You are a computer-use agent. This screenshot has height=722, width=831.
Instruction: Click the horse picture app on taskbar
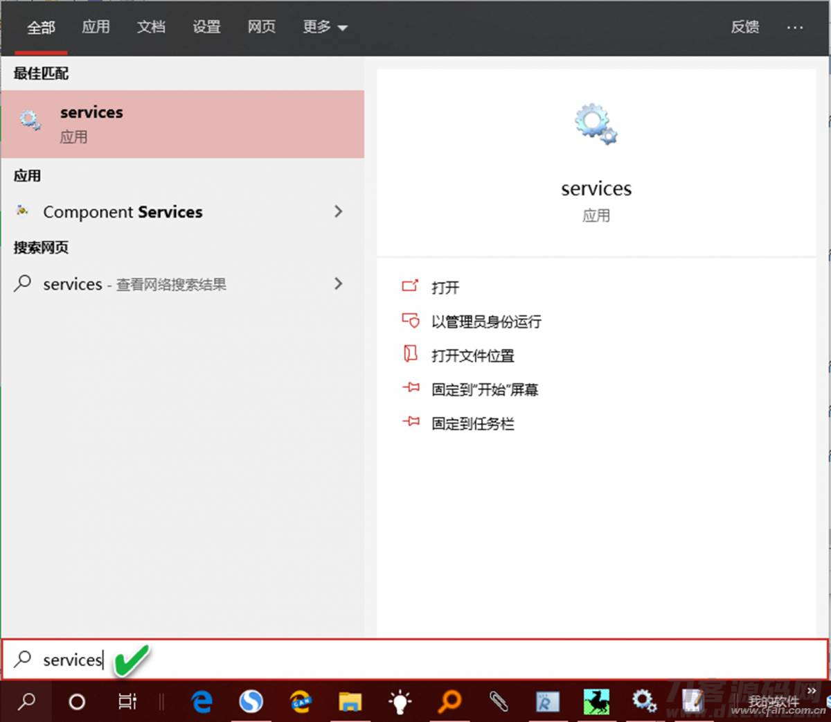596,701
